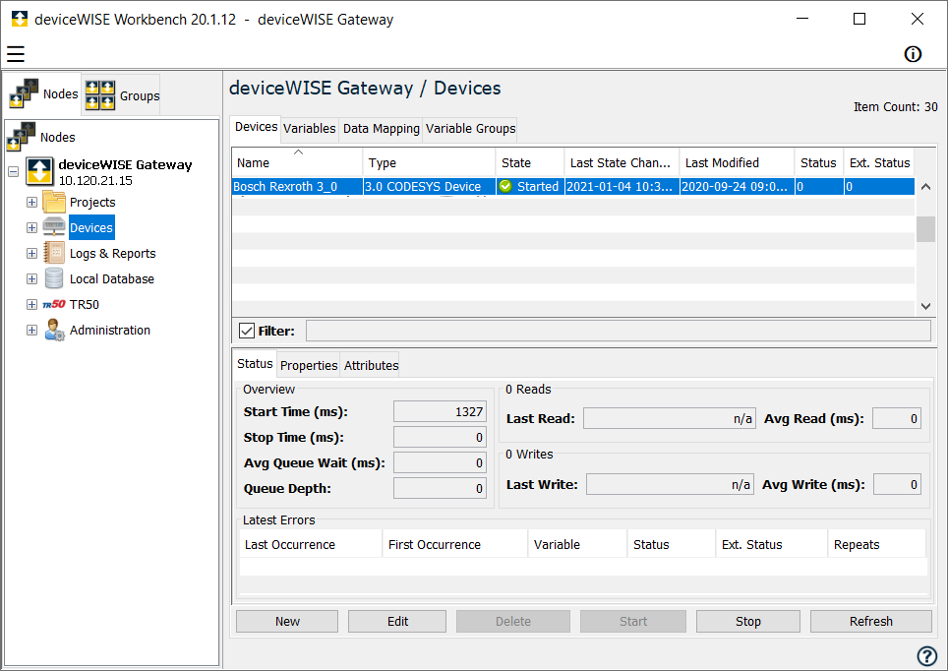The width and height of the screenshot is (948, 671).
Task: Click the Local Database cylinder icon
Action: tap(54, 279)
